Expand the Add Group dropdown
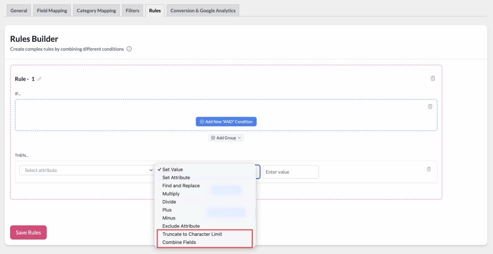This screenshot has width=493, height=254. (x=226, y=138)
